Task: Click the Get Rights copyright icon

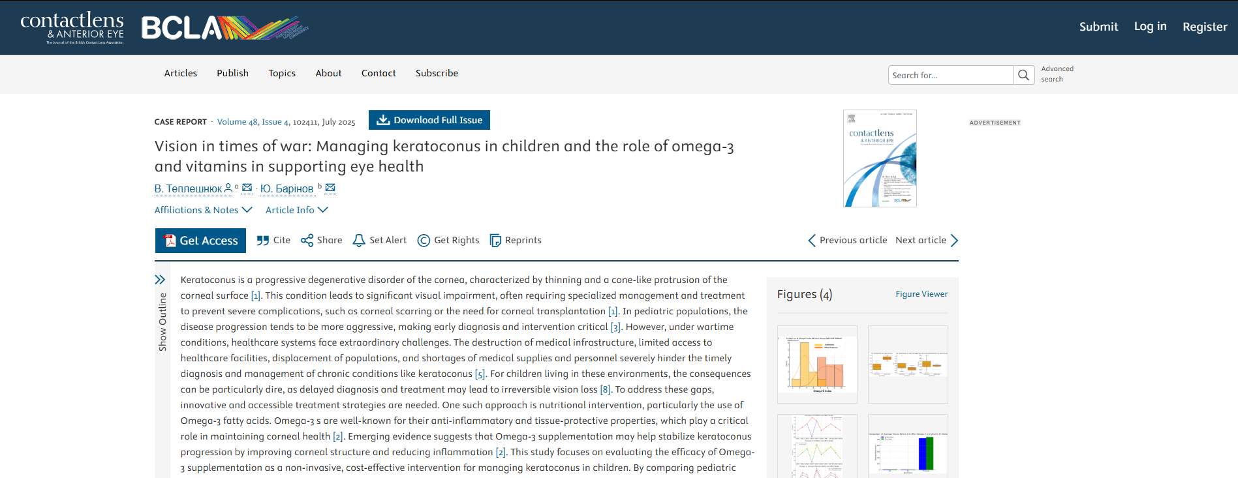Action: point(424,241)
